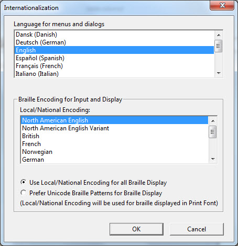This screenshot has width=238, height=246.
Task: Click language list scroll down arrow
Action: click(x=219, y=73)
